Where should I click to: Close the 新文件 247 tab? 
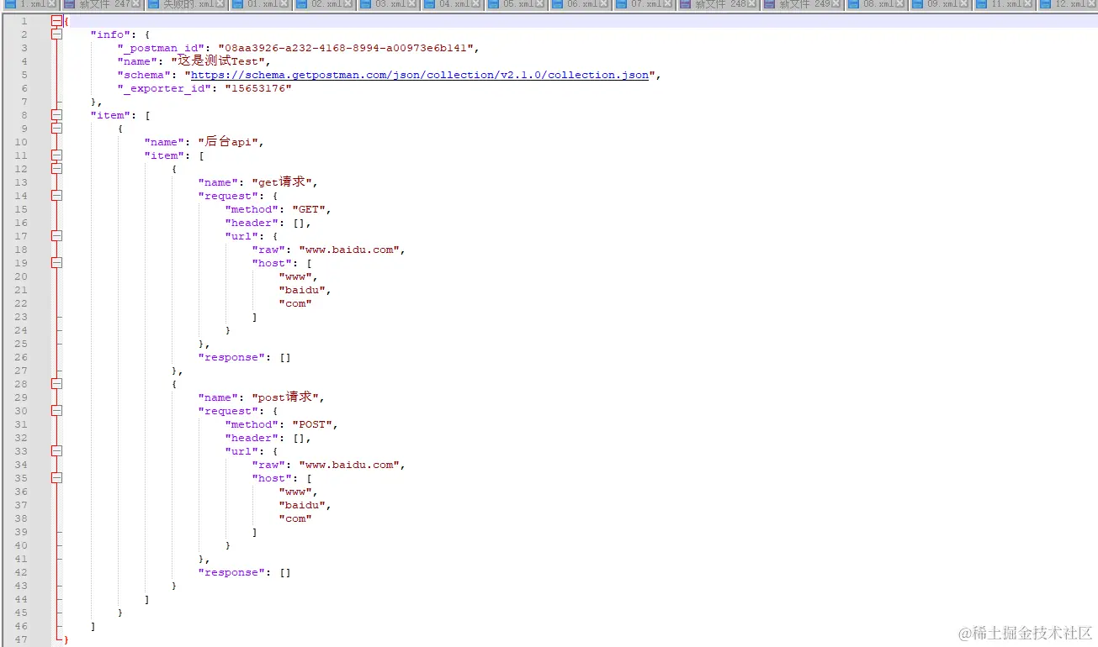point(137,4)
